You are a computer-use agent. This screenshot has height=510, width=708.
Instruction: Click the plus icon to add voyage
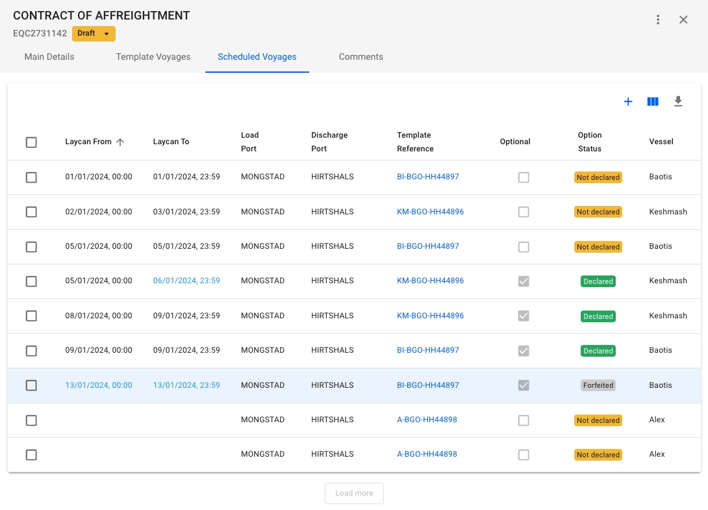click(628, 102)
